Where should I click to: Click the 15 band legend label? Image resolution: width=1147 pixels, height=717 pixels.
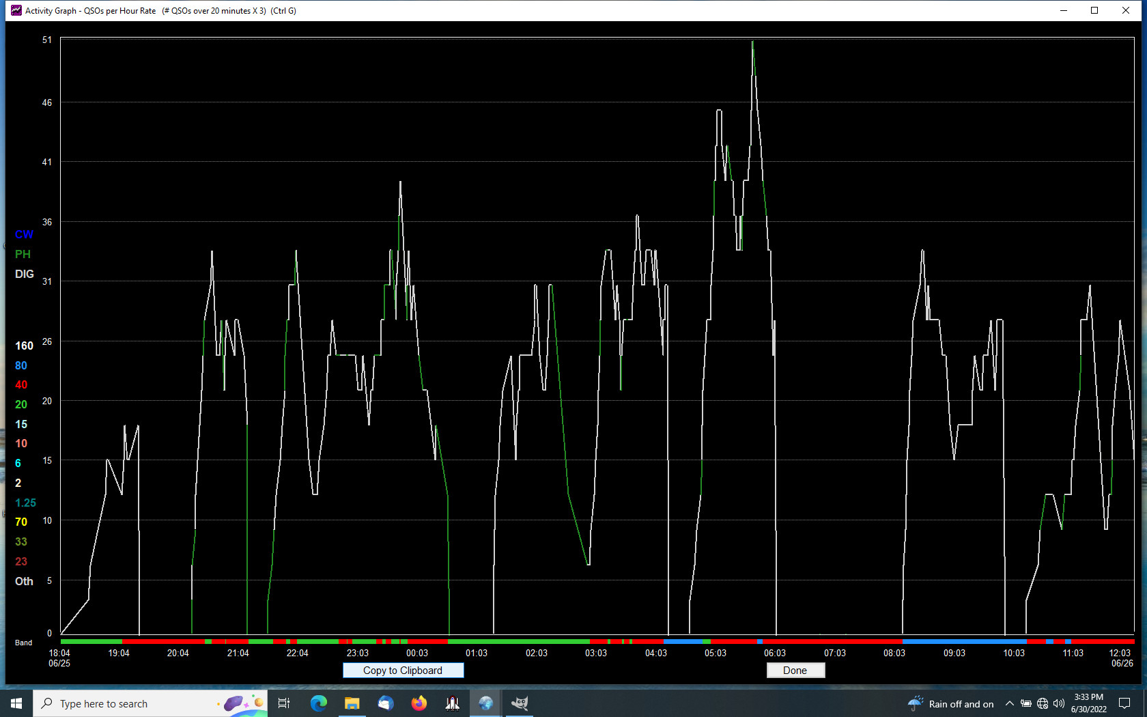pyautogui.click(x=21, y=425)
